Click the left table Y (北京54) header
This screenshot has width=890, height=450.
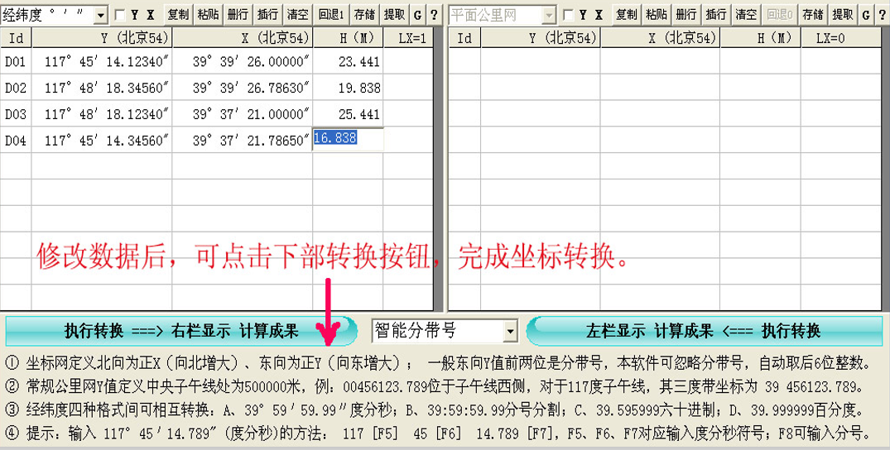(102, 38)
